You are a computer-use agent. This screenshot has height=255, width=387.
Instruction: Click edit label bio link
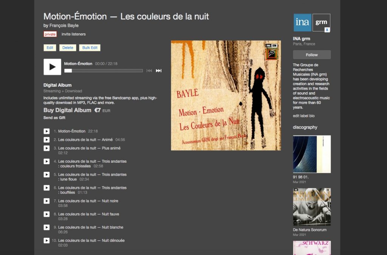pyautogui.click(x=303, y=116)
